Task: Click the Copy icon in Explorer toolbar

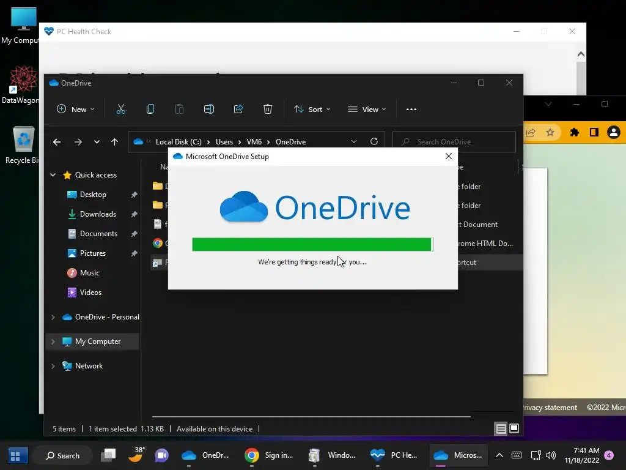Action: [x=150, y=109]
